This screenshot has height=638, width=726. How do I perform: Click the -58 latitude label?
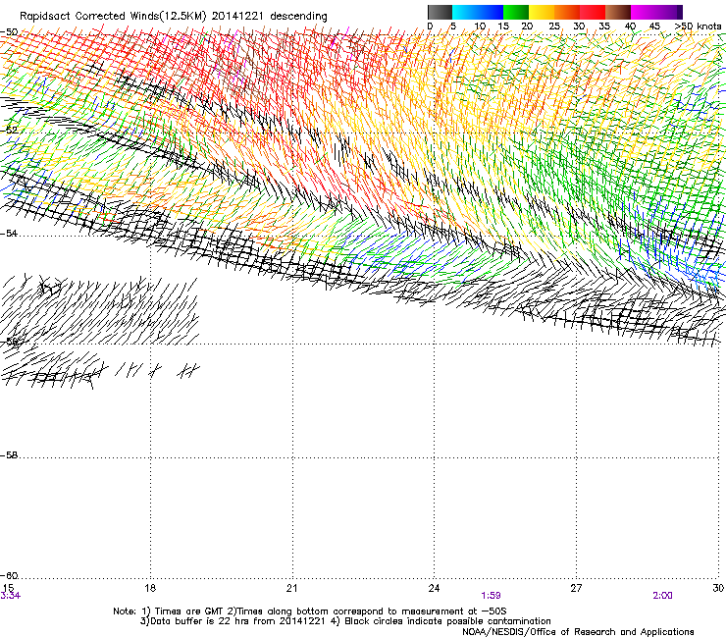9,455
